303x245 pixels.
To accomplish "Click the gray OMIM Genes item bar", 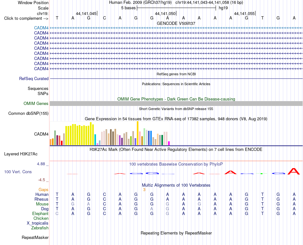I will click(176, 104).
